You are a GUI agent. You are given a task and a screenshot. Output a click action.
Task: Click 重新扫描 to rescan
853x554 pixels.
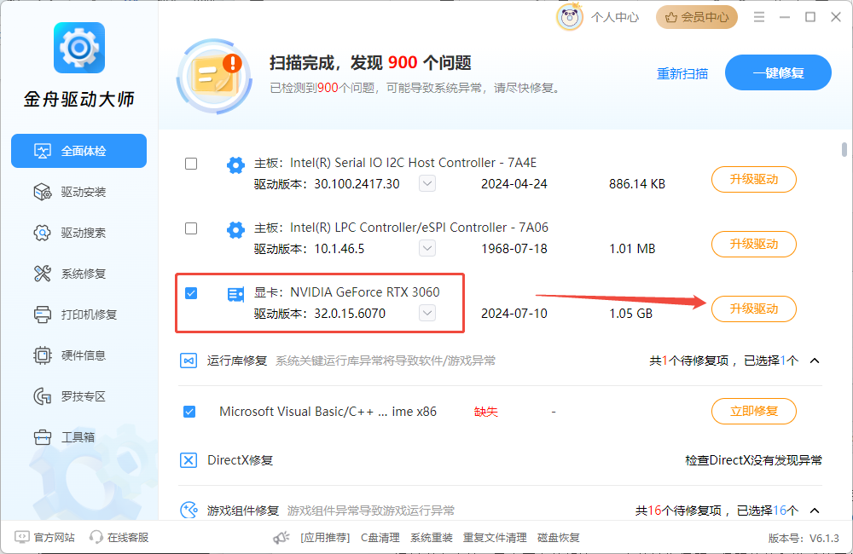coord(682,74)
